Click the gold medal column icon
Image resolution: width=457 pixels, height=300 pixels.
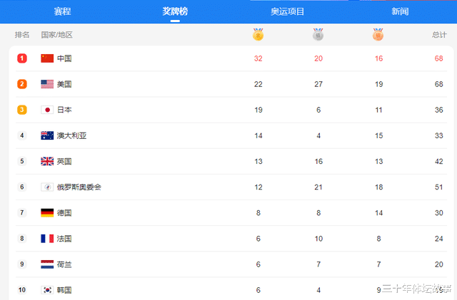pyautogui.click(x=258, y=34)
